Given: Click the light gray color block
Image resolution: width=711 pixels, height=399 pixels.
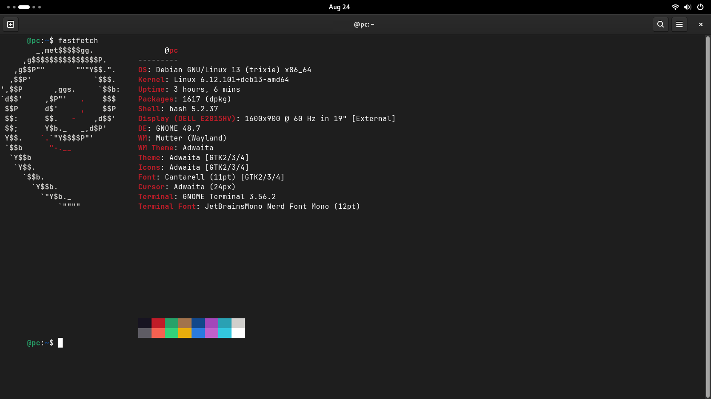Looking at the screenshot, I should click(x=238, y=323).
